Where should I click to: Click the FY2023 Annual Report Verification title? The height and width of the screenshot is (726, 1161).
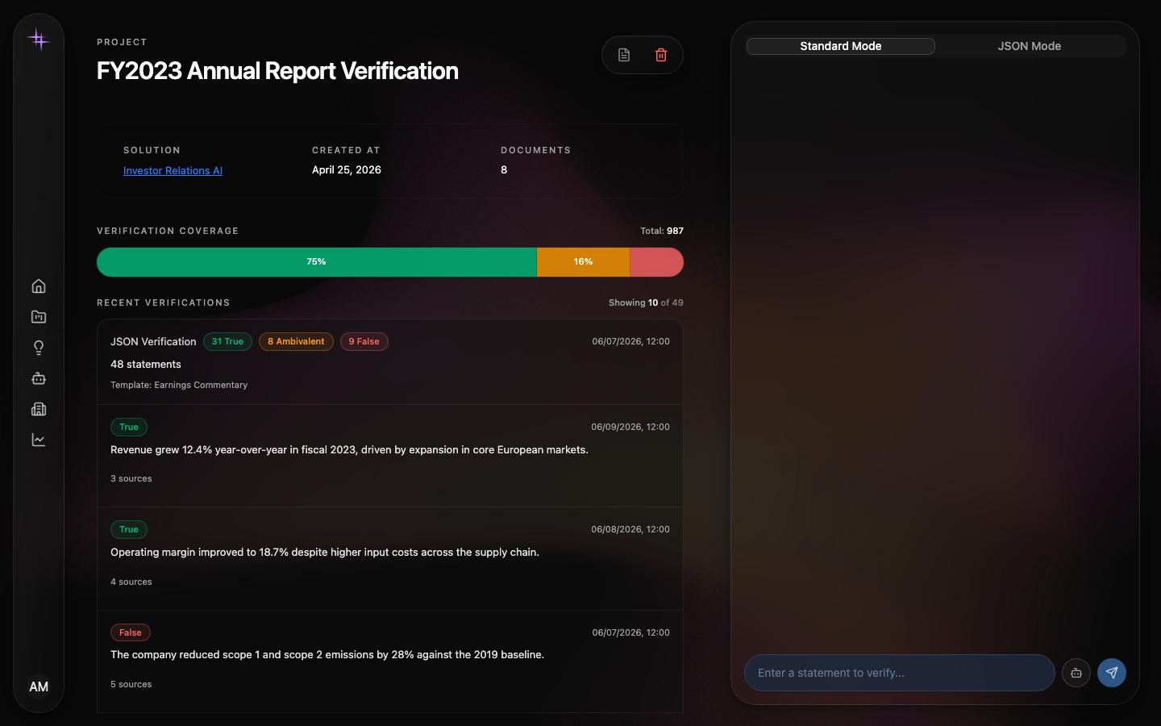click(x=277, y=71)
